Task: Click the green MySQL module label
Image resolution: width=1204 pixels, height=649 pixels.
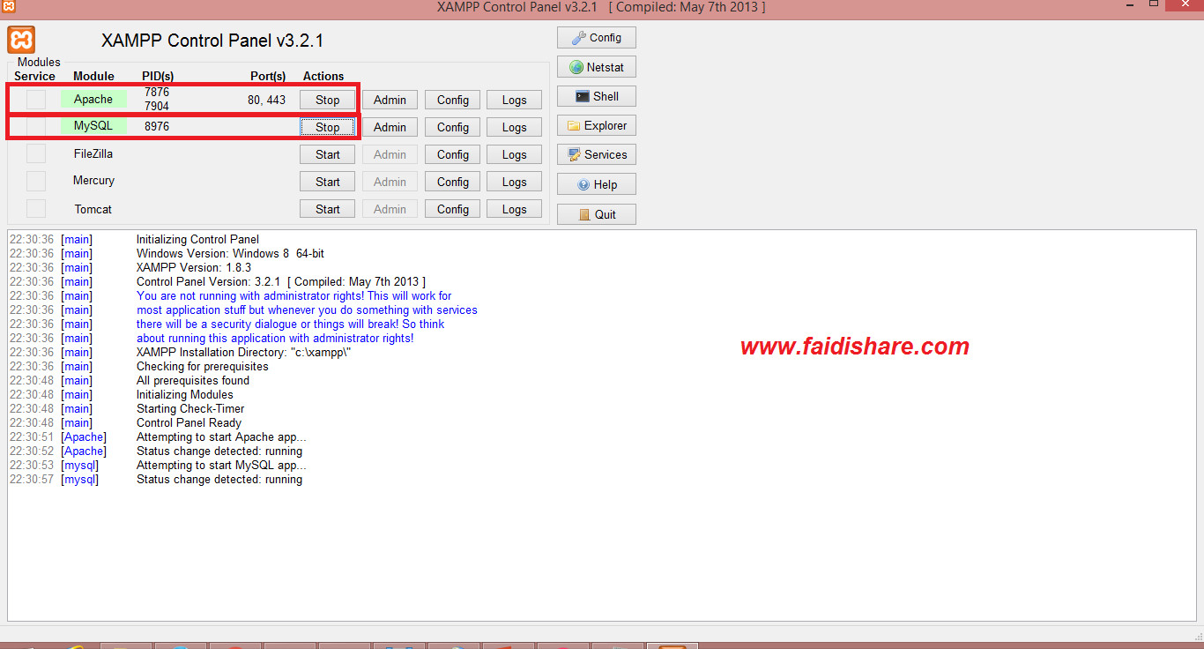Action: 93,126
